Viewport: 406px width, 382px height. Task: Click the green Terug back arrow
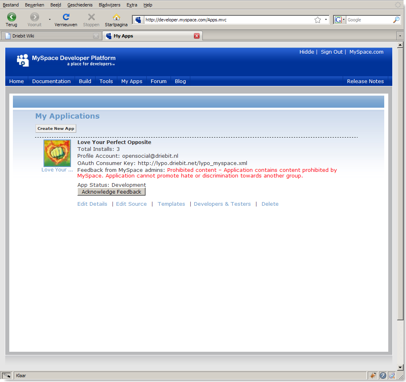(x=12, y=17)
